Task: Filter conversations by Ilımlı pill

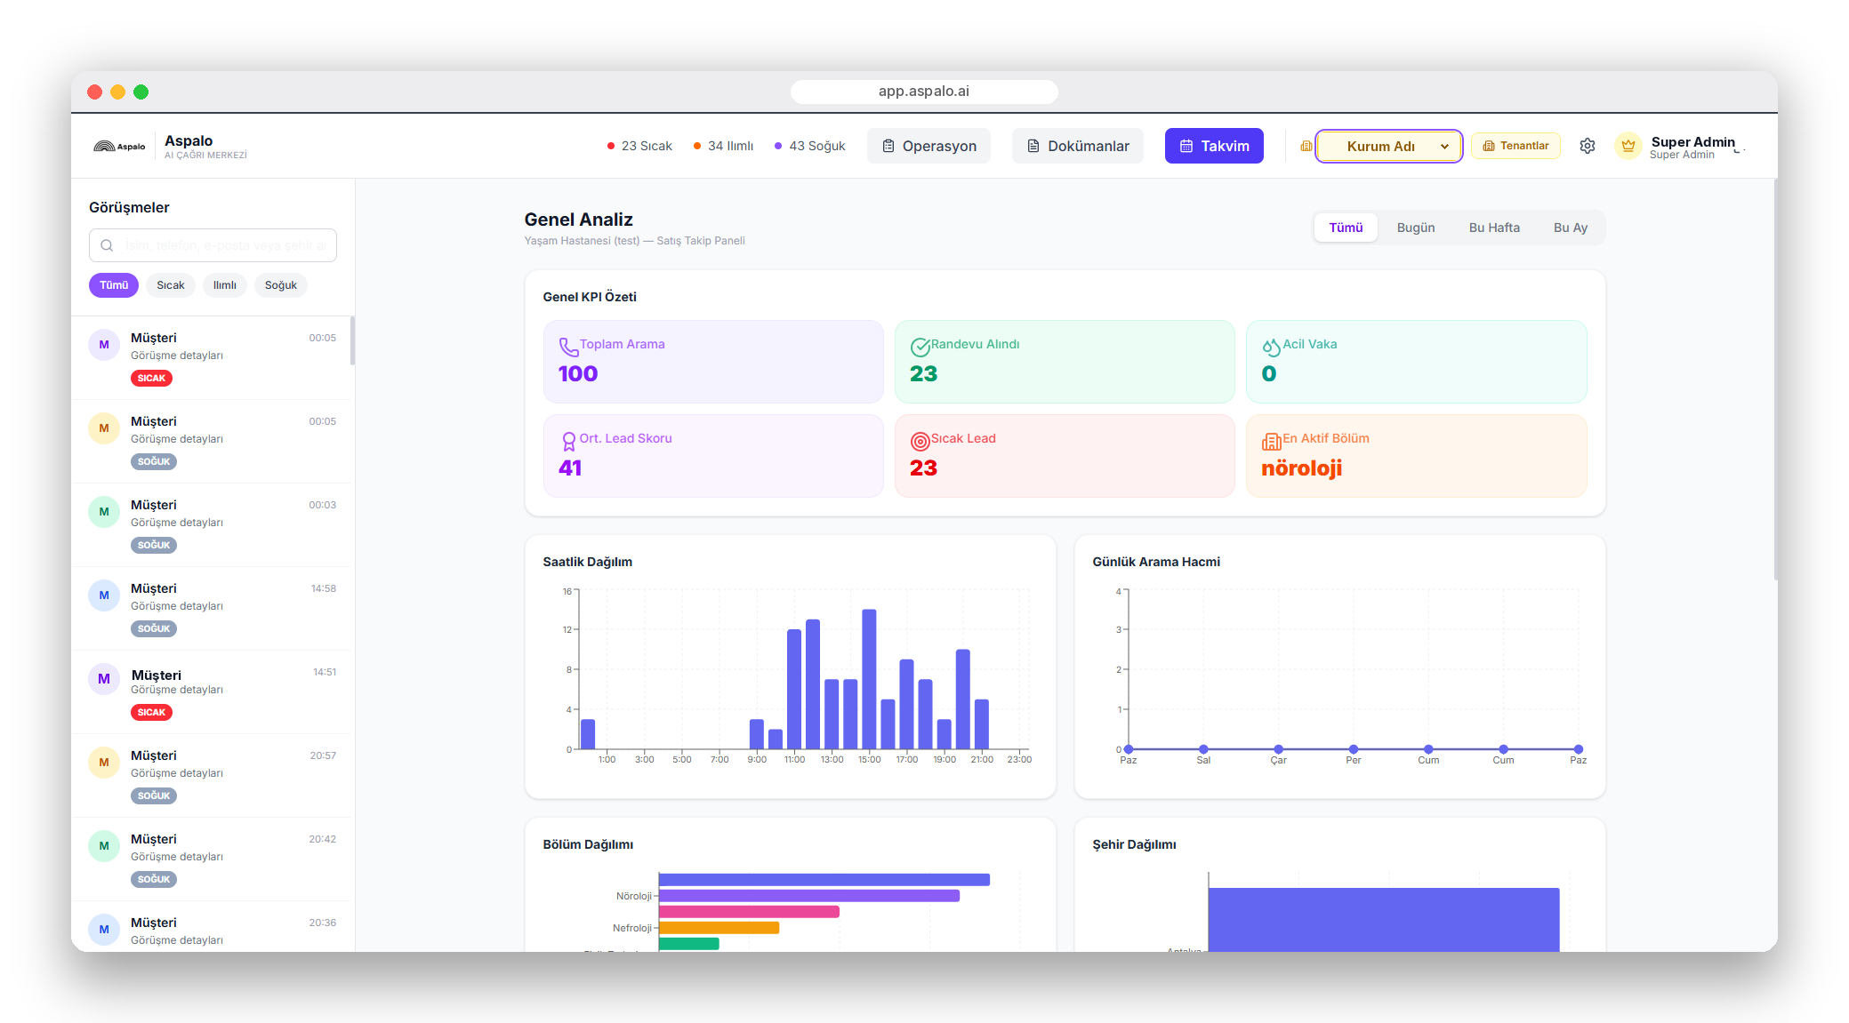Action: tap(225, 285)
